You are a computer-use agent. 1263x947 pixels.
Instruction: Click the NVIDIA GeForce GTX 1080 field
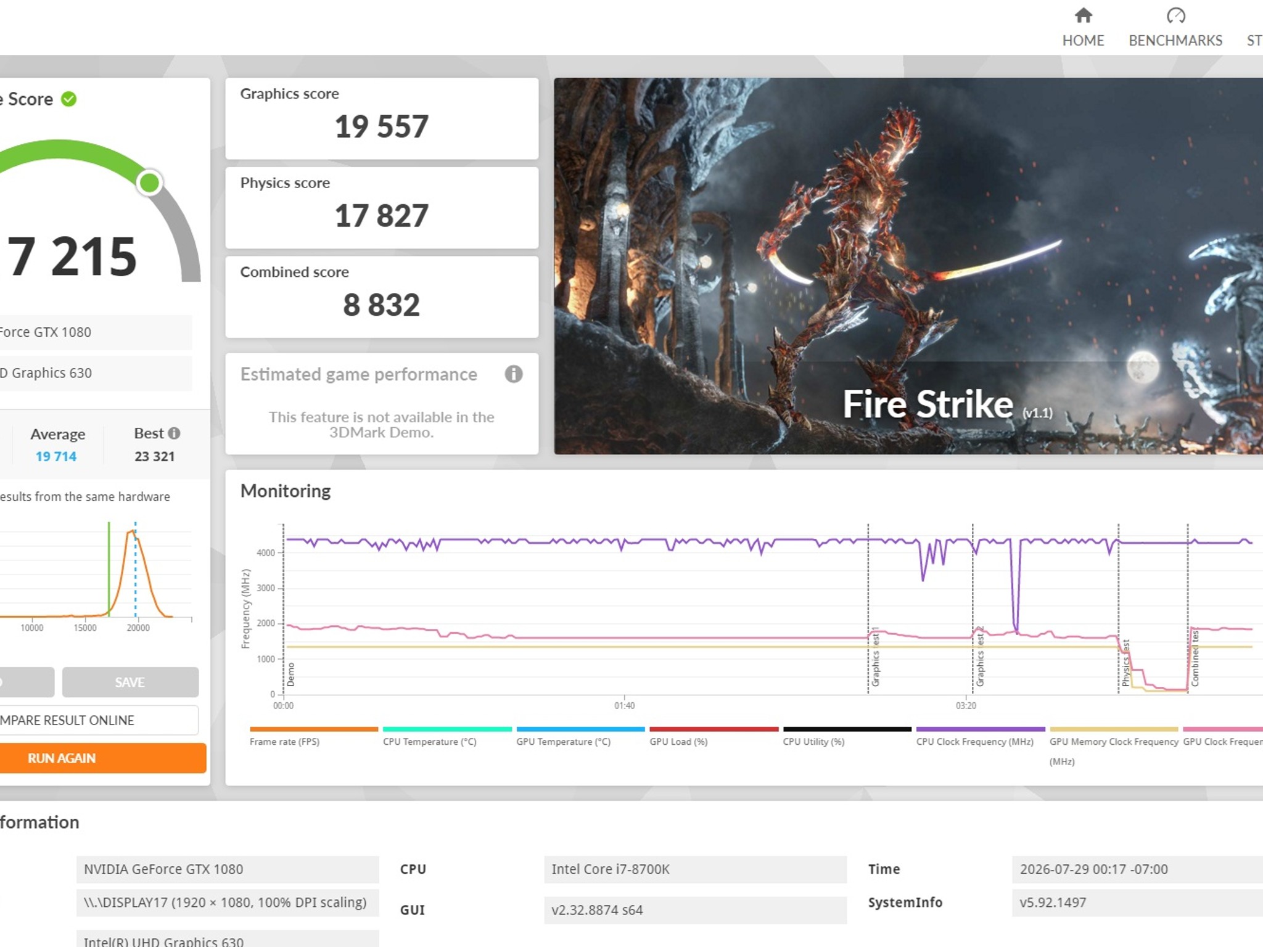[x=228, y=869]
